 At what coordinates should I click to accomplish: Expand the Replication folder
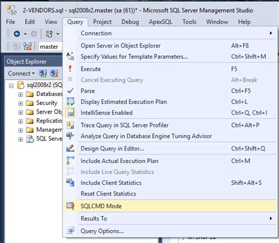21,121
